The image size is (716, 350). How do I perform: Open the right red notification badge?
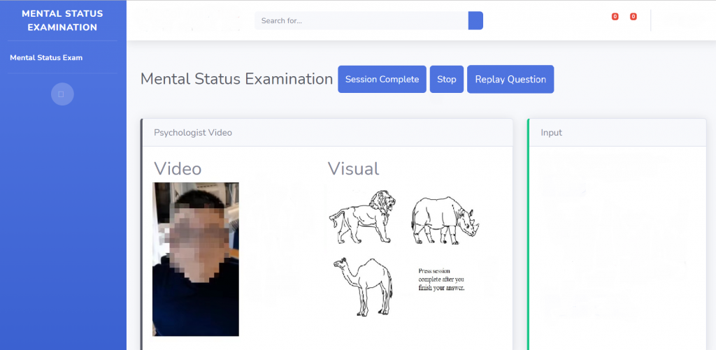coord(633,17)
